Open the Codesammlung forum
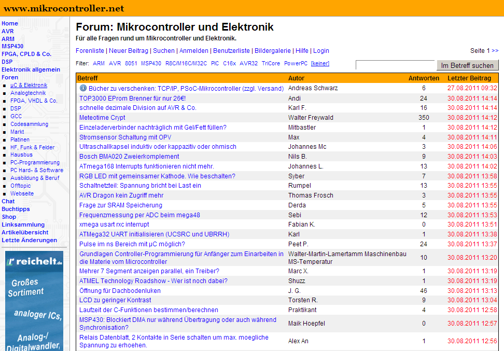Image resolution: width=504 pixels, height=351 pixels. point(29,124)
